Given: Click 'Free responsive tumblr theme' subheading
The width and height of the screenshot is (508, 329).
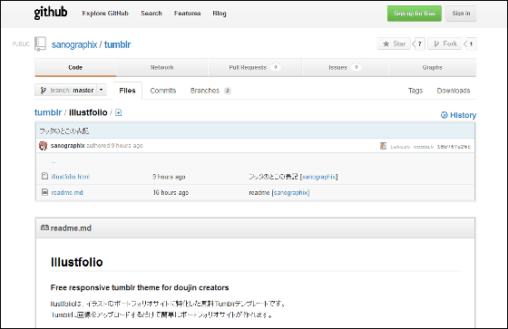Looking at the screenshot, I should point(140,287).
